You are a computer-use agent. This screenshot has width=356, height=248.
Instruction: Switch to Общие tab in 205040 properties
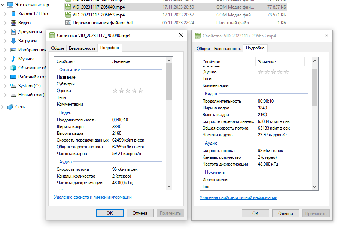(x=57, y=48)
